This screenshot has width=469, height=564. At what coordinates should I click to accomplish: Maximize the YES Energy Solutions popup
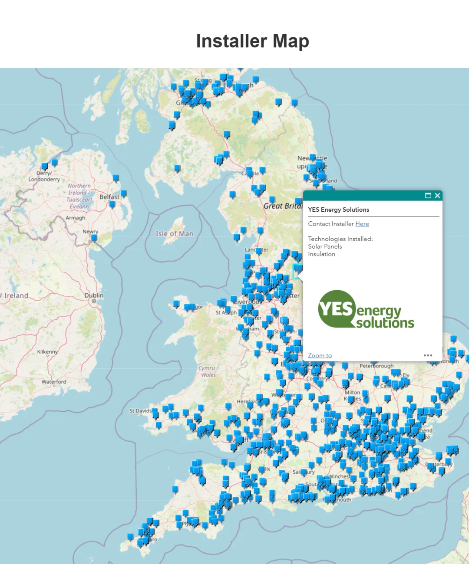coord(428,196)
